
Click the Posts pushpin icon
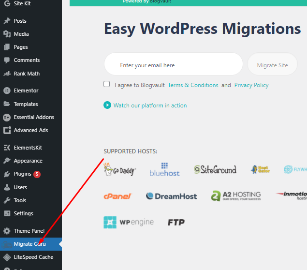(x=7, y=21)
